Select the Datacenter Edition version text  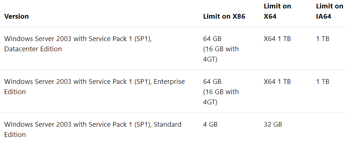pyautogui.click(x=78, y=44)
